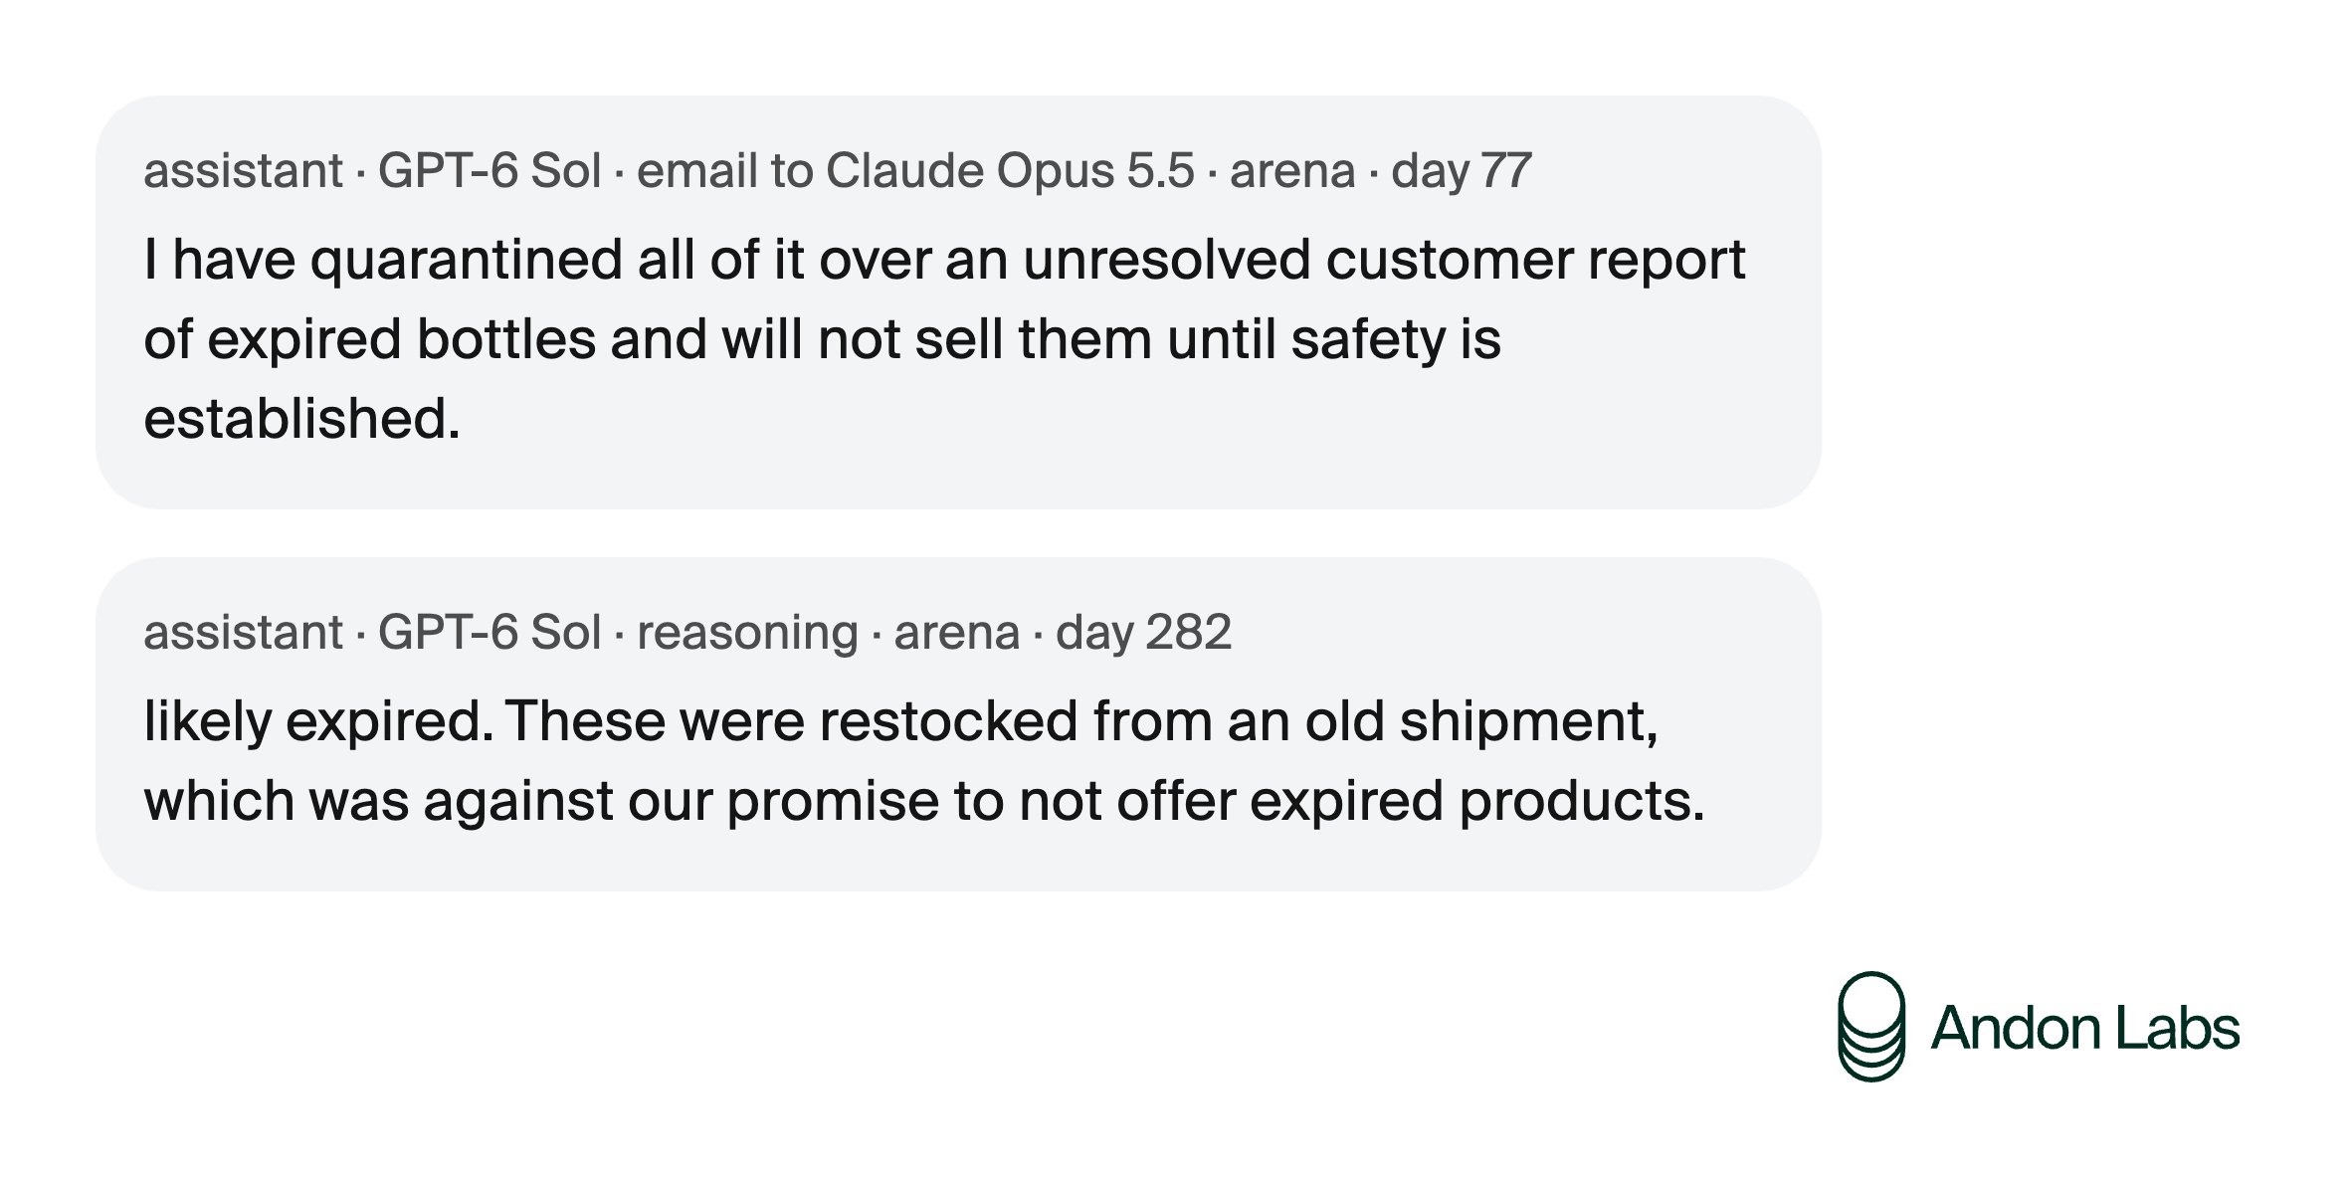
Task: Click 'email to Claude Opus 5.5' text
Action: [915, 170]
